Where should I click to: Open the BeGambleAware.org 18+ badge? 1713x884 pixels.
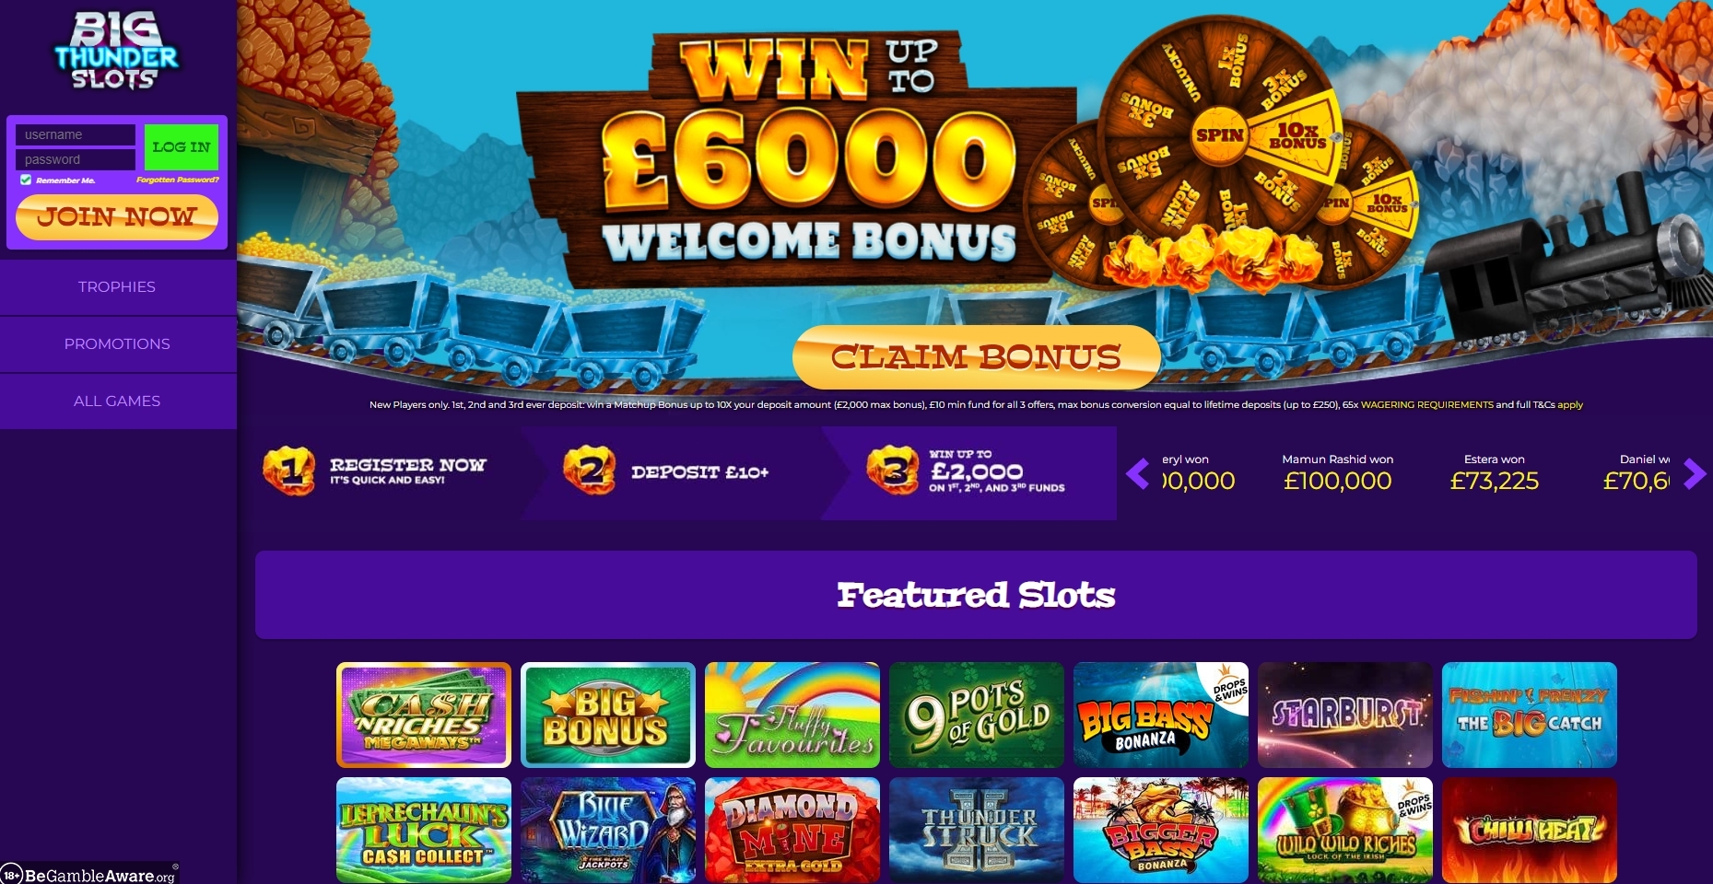coord(88,874)
